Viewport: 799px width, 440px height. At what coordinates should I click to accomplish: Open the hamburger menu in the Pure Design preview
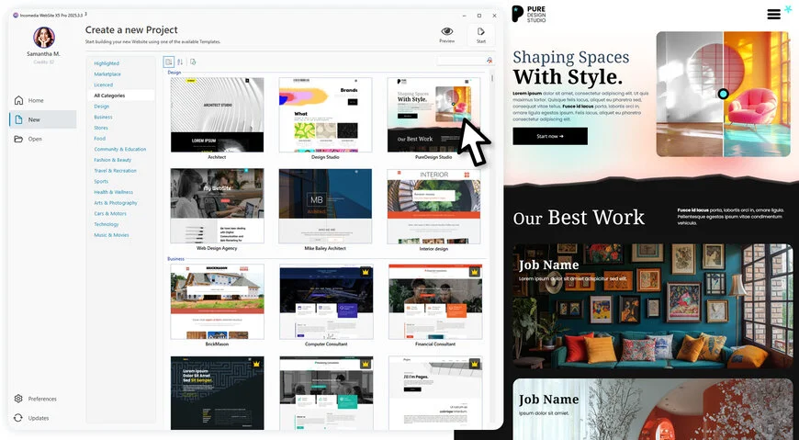pyautogui.click(x=773, y=14)
